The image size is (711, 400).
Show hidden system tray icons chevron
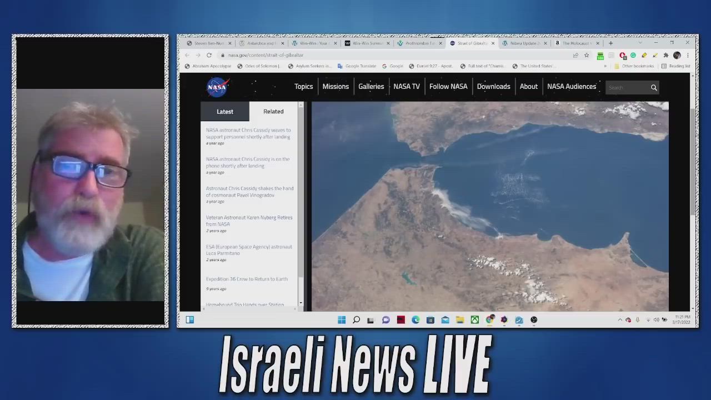[x=620, y=320]
